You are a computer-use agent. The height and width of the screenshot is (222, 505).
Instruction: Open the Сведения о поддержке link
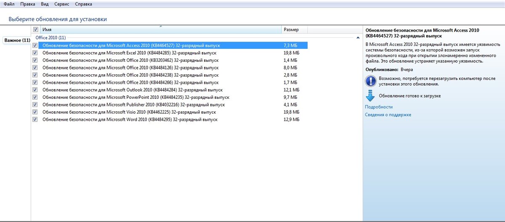coord(388,114)
